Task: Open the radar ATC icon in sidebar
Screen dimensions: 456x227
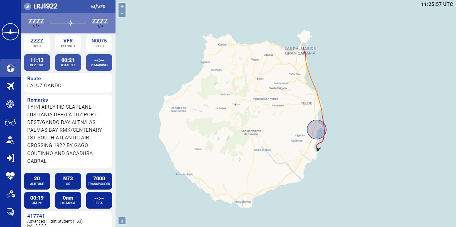Action: coord(10,104)
